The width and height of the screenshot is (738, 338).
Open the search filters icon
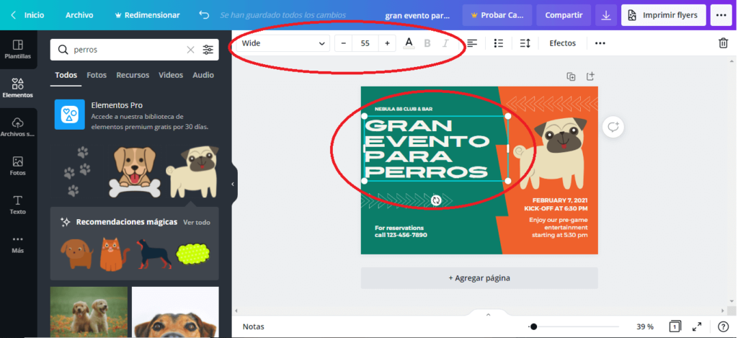coord(208,50)
